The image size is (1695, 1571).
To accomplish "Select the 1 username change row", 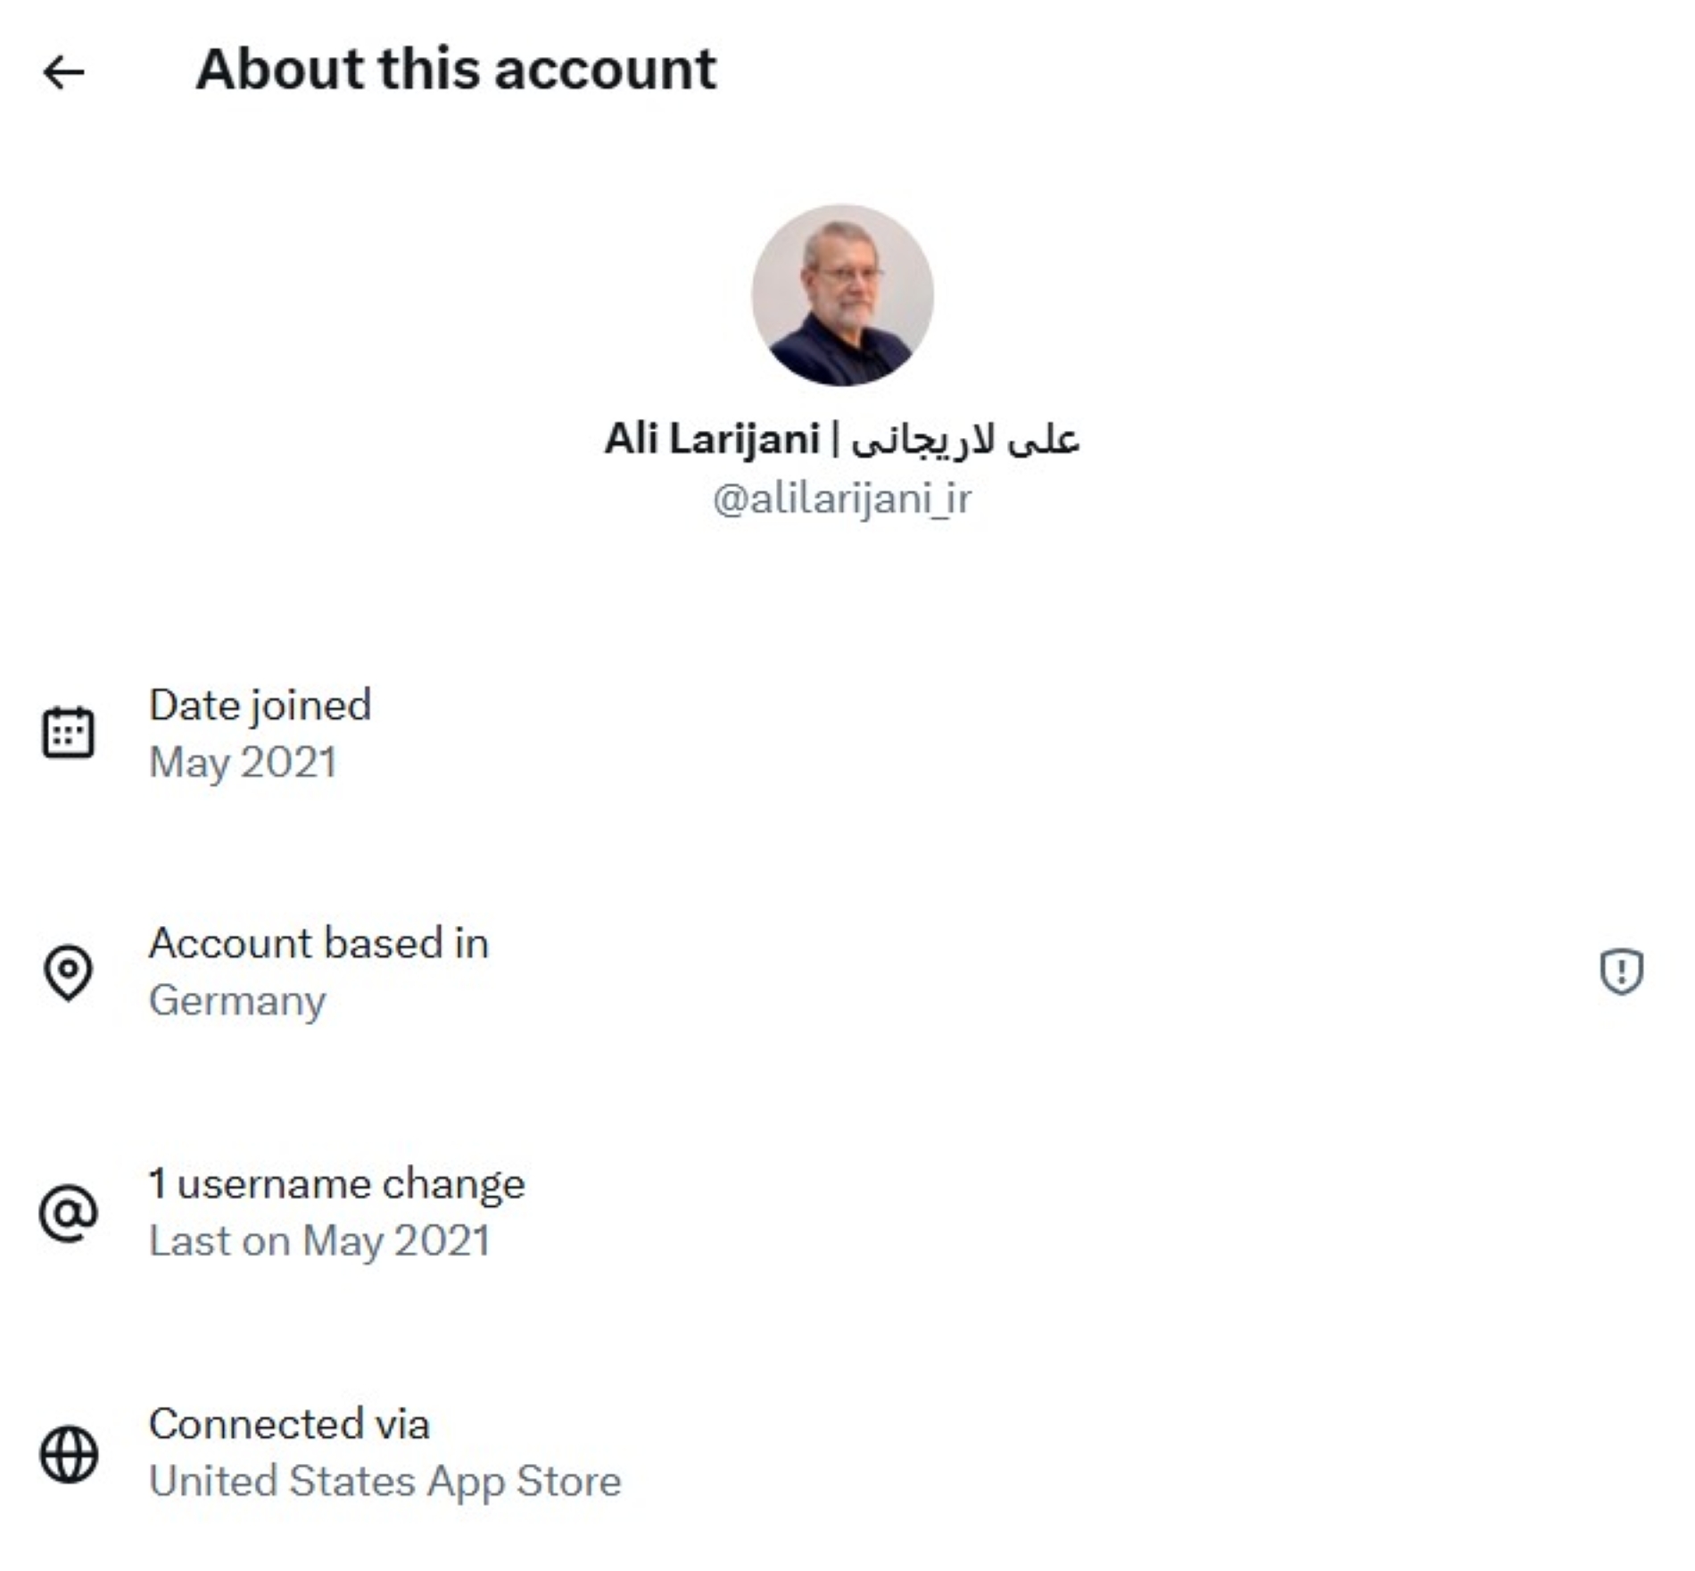I will 336,1184.
